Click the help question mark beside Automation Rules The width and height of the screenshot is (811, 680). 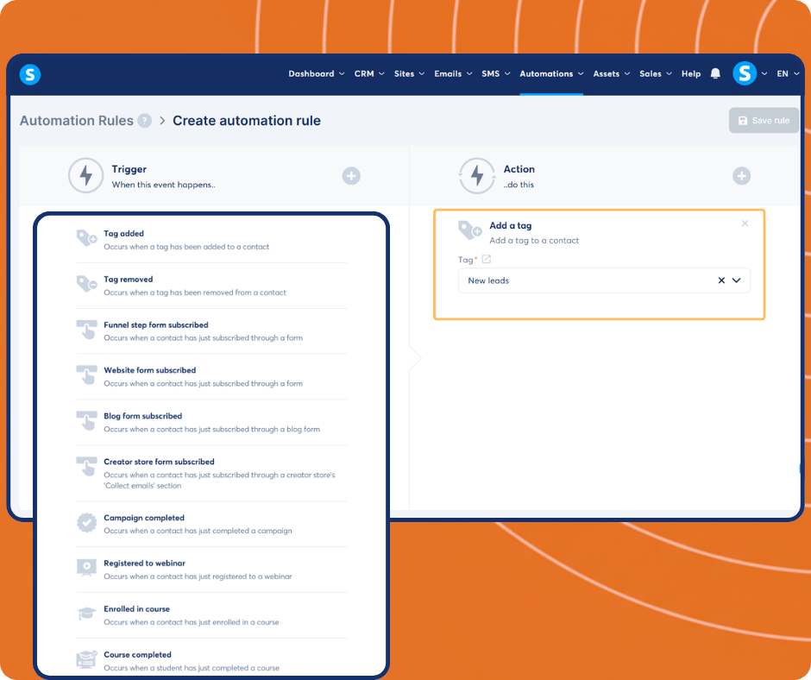[x=145, y=121]
